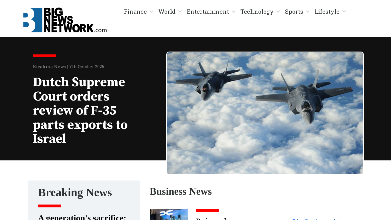Click the Business News section heading
391x220 pixels.
click(x=181, y=191)
